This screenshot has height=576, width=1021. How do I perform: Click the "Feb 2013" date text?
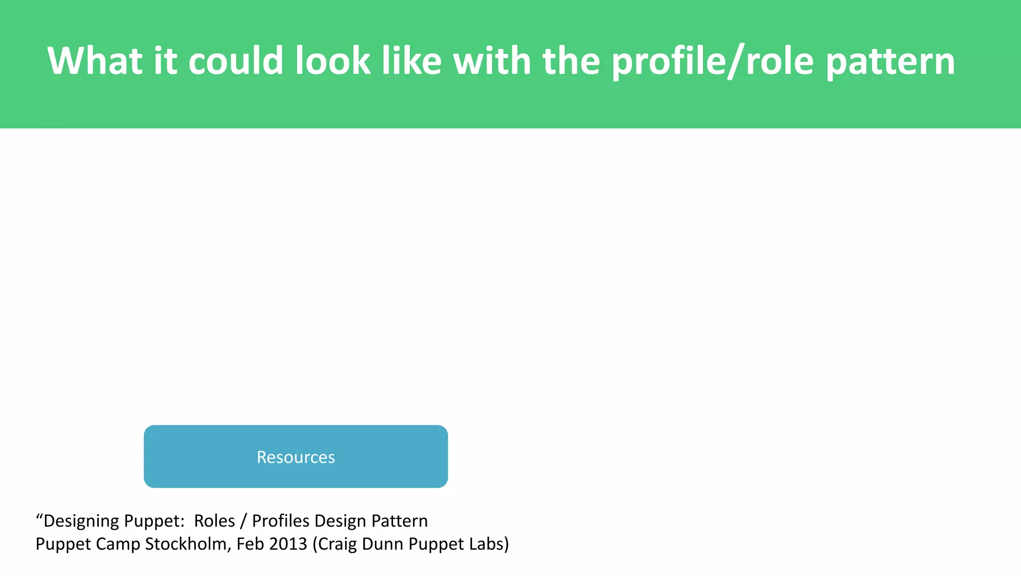272,544
